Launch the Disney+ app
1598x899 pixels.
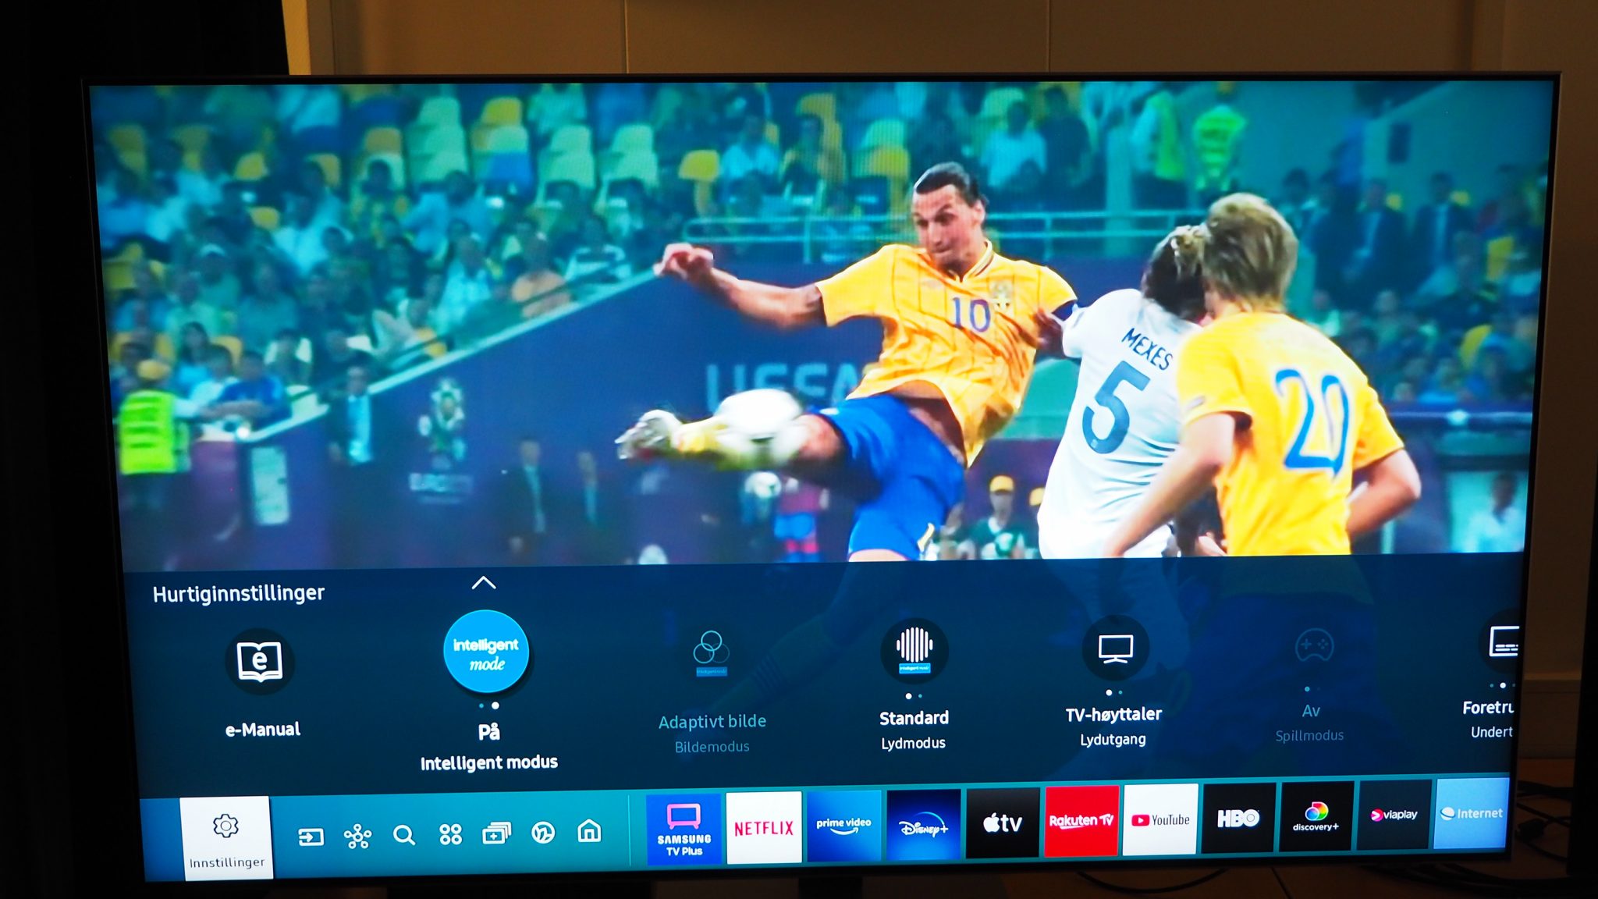point(923,826)
